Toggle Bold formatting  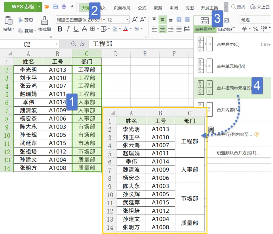pyautogui.click(x=60, y=29)
